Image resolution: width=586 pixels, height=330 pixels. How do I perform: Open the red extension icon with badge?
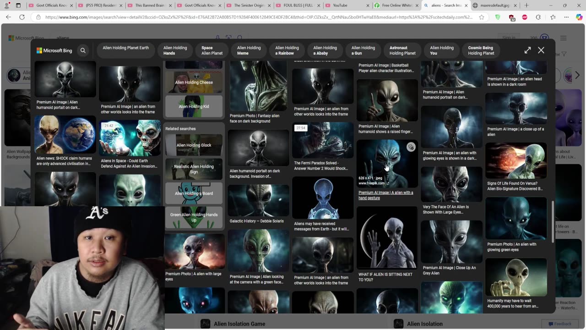click(x=511, y=17)
